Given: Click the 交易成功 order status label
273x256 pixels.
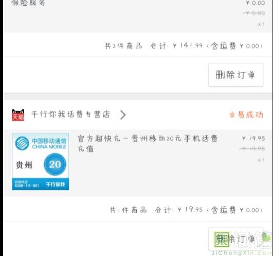Looking at the screenshot, I should click(x=246, y=115).
